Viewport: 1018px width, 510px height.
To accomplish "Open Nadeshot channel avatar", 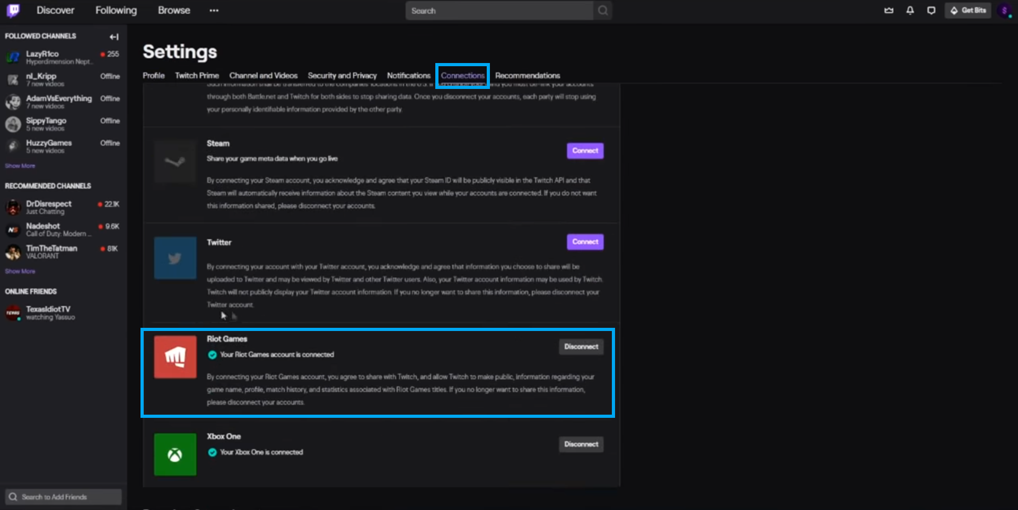I will (x=13, y=229).
